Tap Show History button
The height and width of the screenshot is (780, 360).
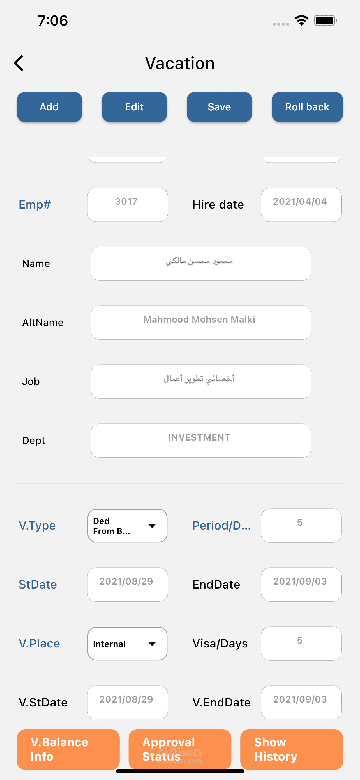(x=291, y=749)
